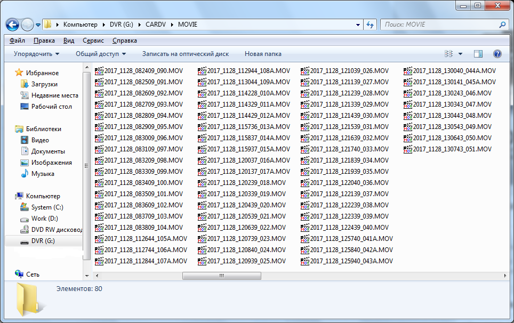Click Записать на оптический диск
The height and width of the screenshot is (323, 514).
click(x=185, y=54)
